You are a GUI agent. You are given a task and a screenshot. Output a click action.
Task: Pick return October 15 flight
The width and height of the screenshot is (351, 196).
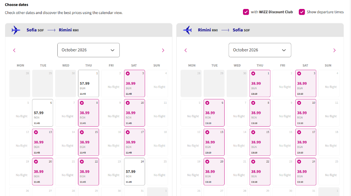[260, 142]
